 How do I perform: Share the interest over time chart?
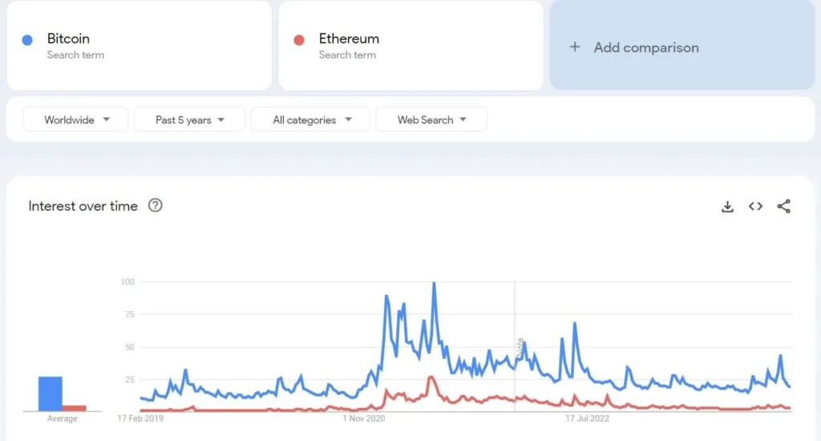[x=784, y=206]
